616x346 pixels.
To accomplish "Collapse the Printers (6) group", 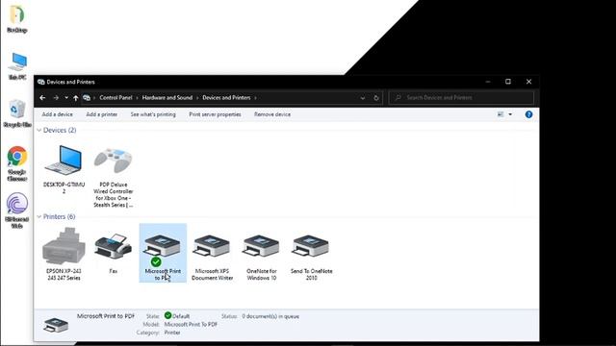I will tap(38, 216).
